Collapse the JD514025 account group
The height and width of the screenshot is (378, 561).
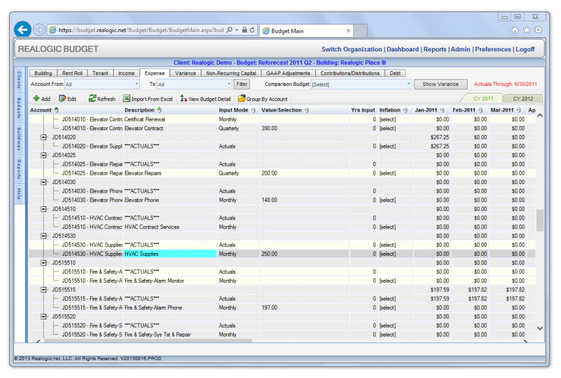tap(43, 155)
